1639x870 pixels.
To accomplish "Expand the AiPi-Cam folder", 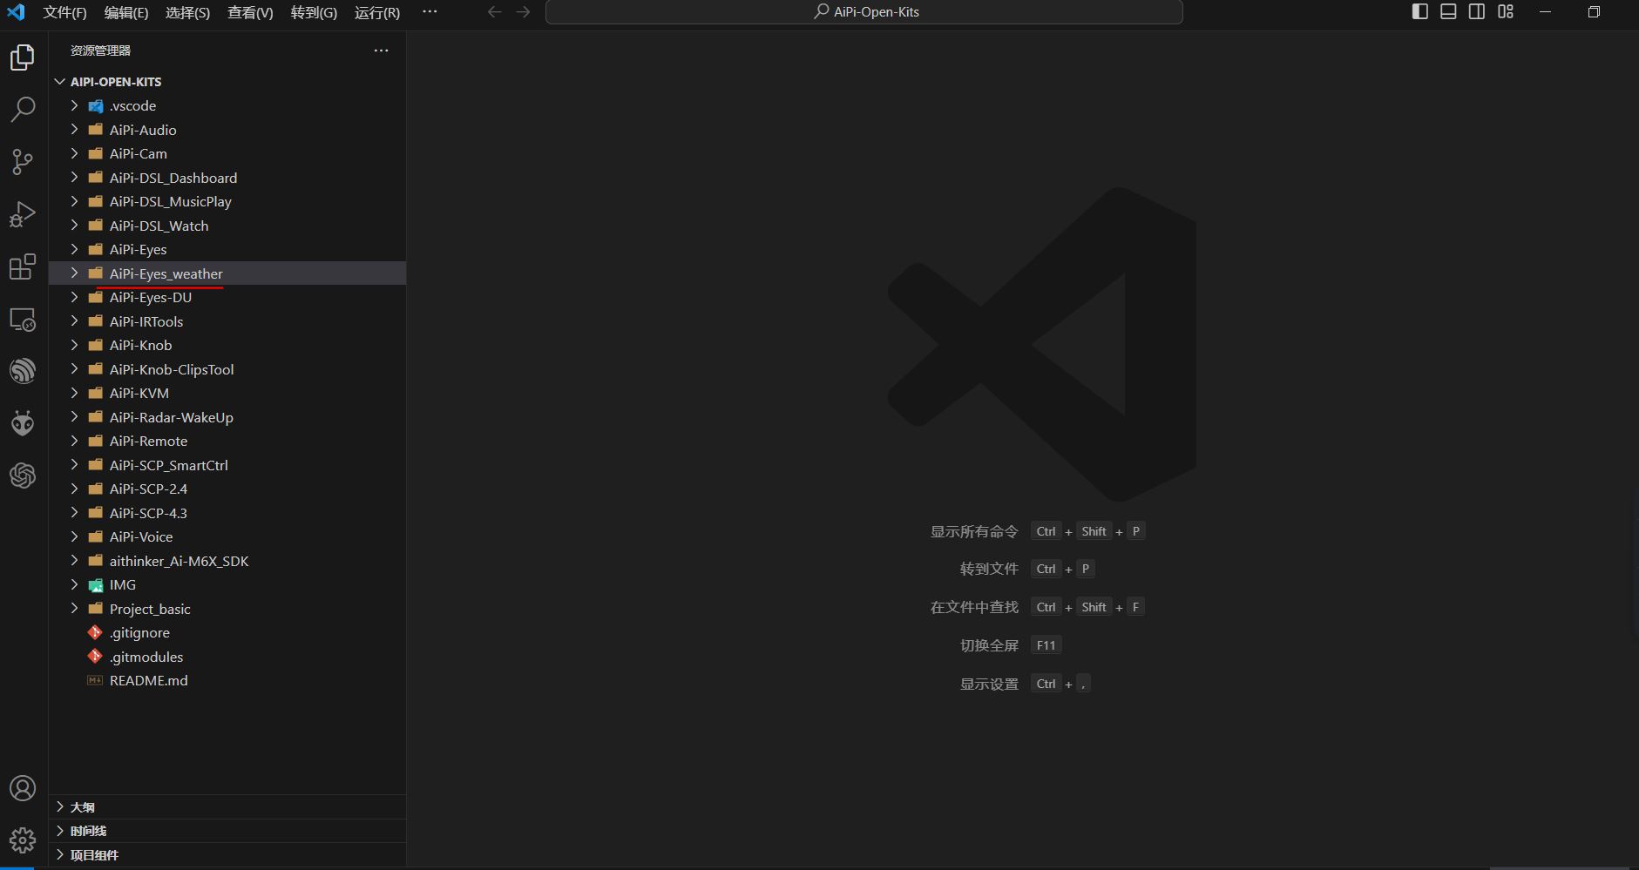I will pos(227,153).
